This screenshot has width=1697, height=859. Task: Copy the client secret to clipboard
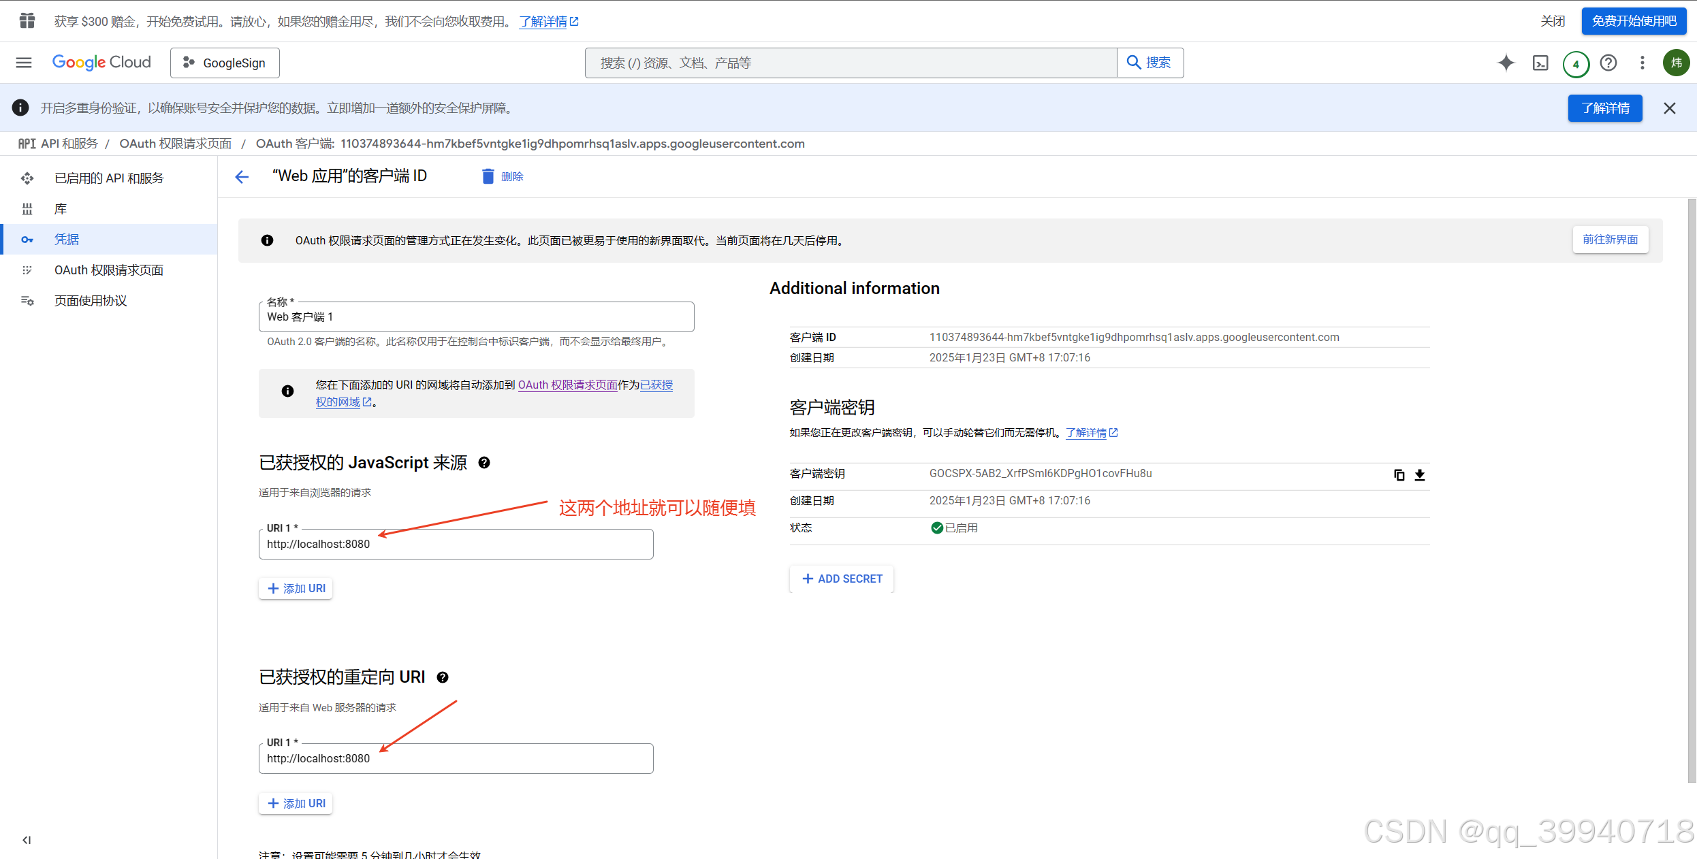click(1399, 474)
